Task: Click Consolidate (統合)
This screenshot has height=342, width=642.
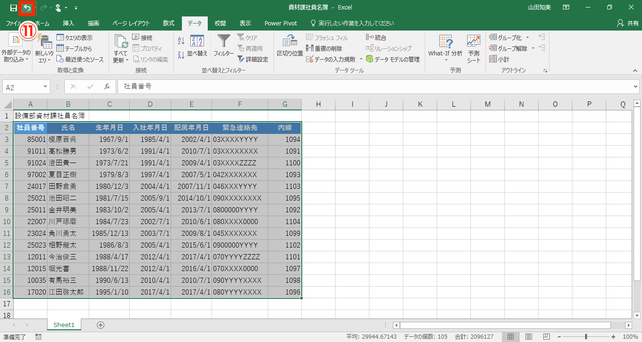Action: pos(376,38)
